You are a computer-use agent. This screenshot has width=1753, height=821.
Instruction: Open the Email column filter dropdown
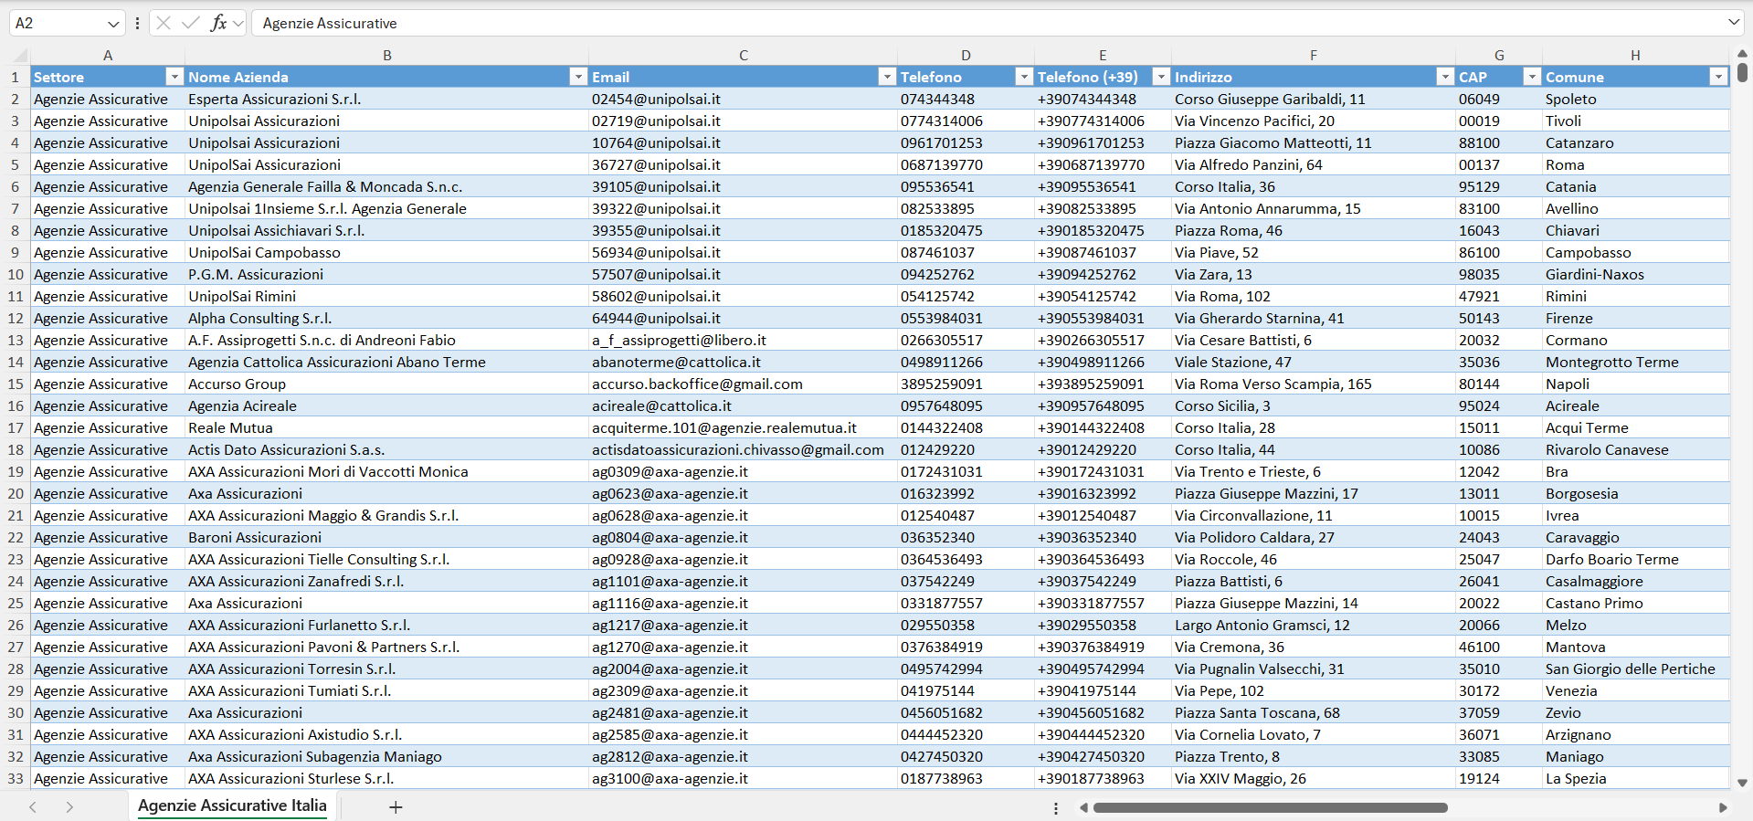point(886,77)
